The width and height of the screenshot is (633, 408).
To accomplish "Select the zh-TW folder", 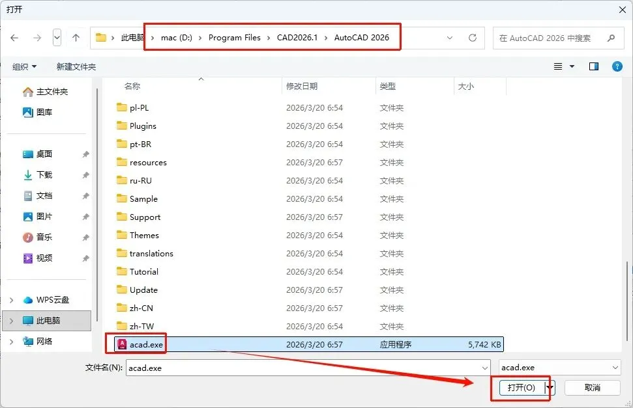I will pos(309,326).
